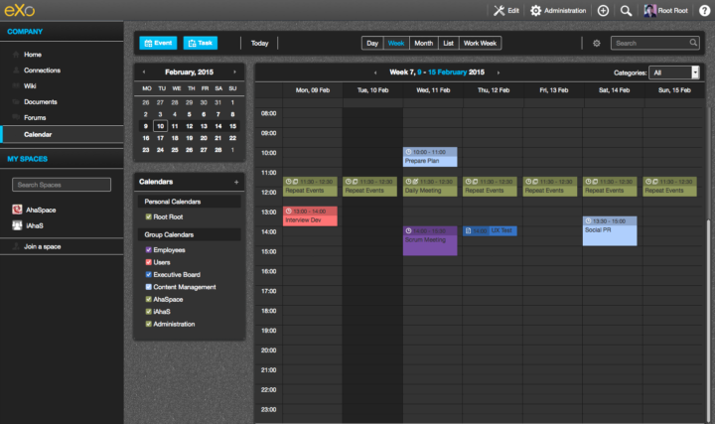
Task: Open Root Root user menu
Action: (x=666, y=10)
